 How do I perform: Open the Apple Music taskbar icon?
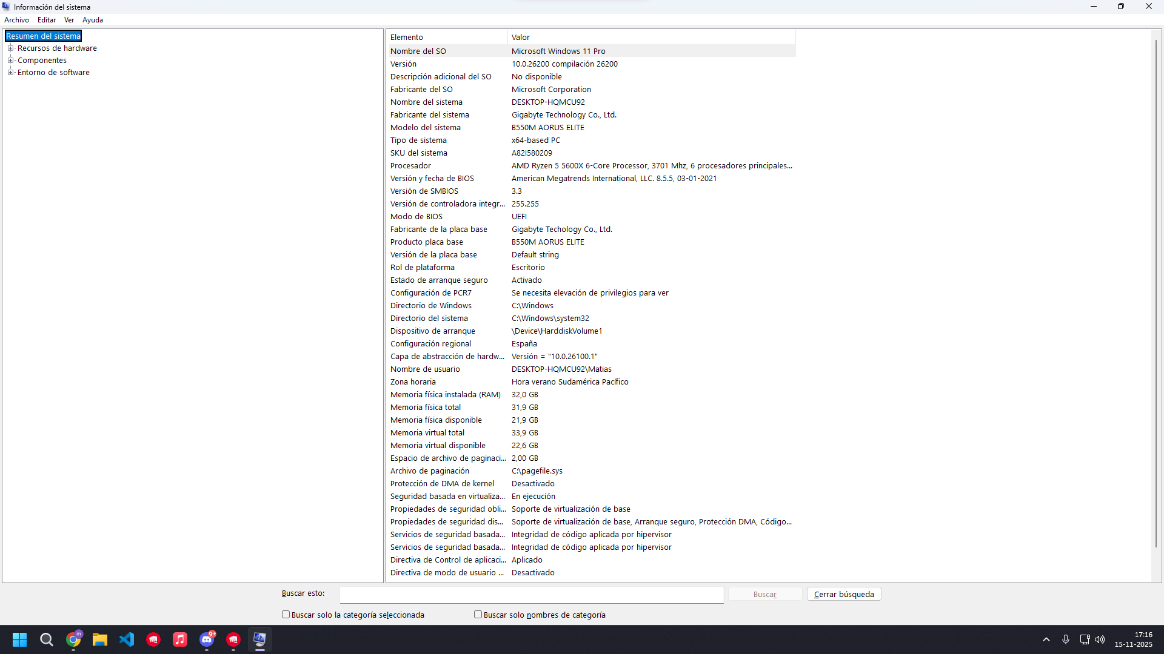tap(180, 639)
